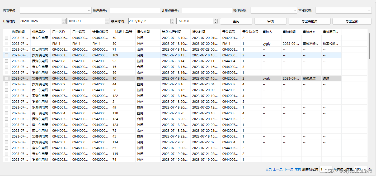Select checkbox of 工单号 122 row

tap(6, 96)
